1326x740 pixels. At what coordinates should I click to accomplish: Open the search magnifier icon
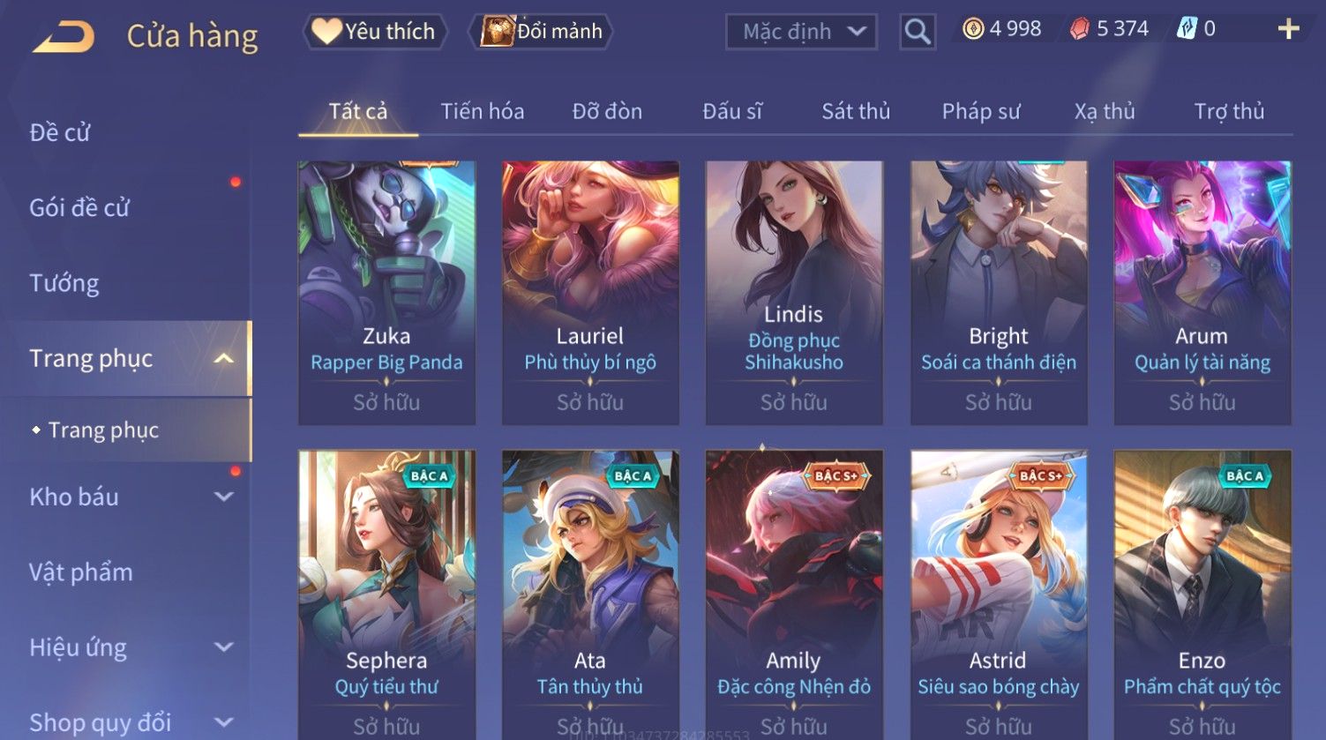coord(918,32)
